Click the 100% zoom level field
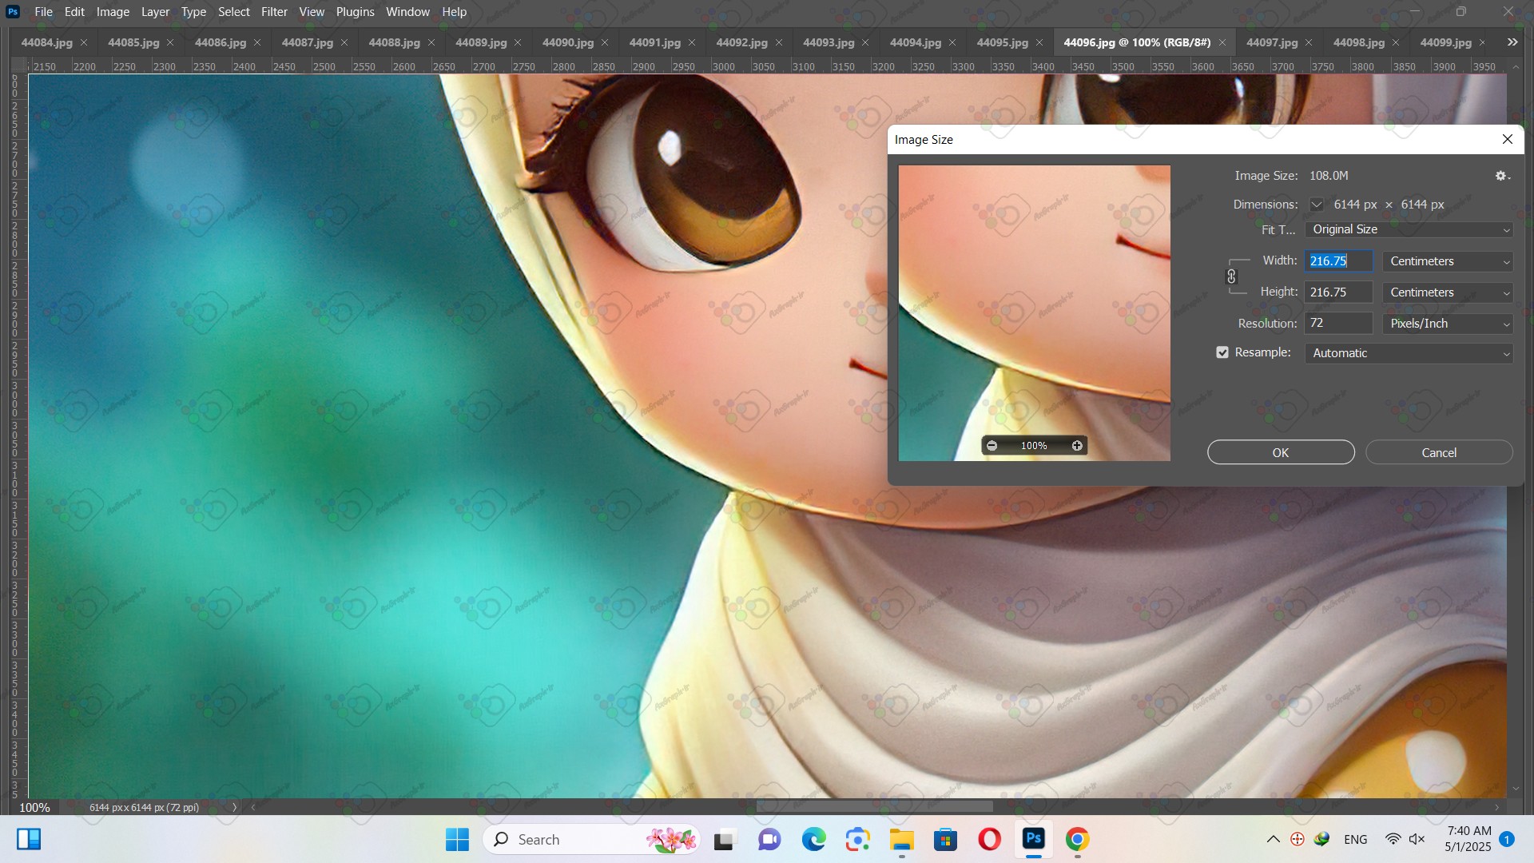This screenshot has height=863, width=1534. coord(34,807)
